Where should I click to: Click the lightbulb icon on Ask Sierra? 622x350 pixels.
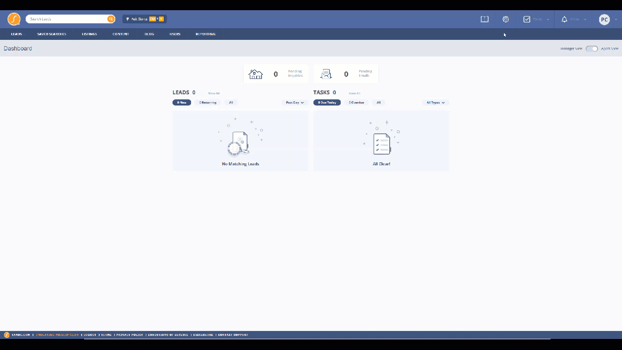click(x=127, y=19)
